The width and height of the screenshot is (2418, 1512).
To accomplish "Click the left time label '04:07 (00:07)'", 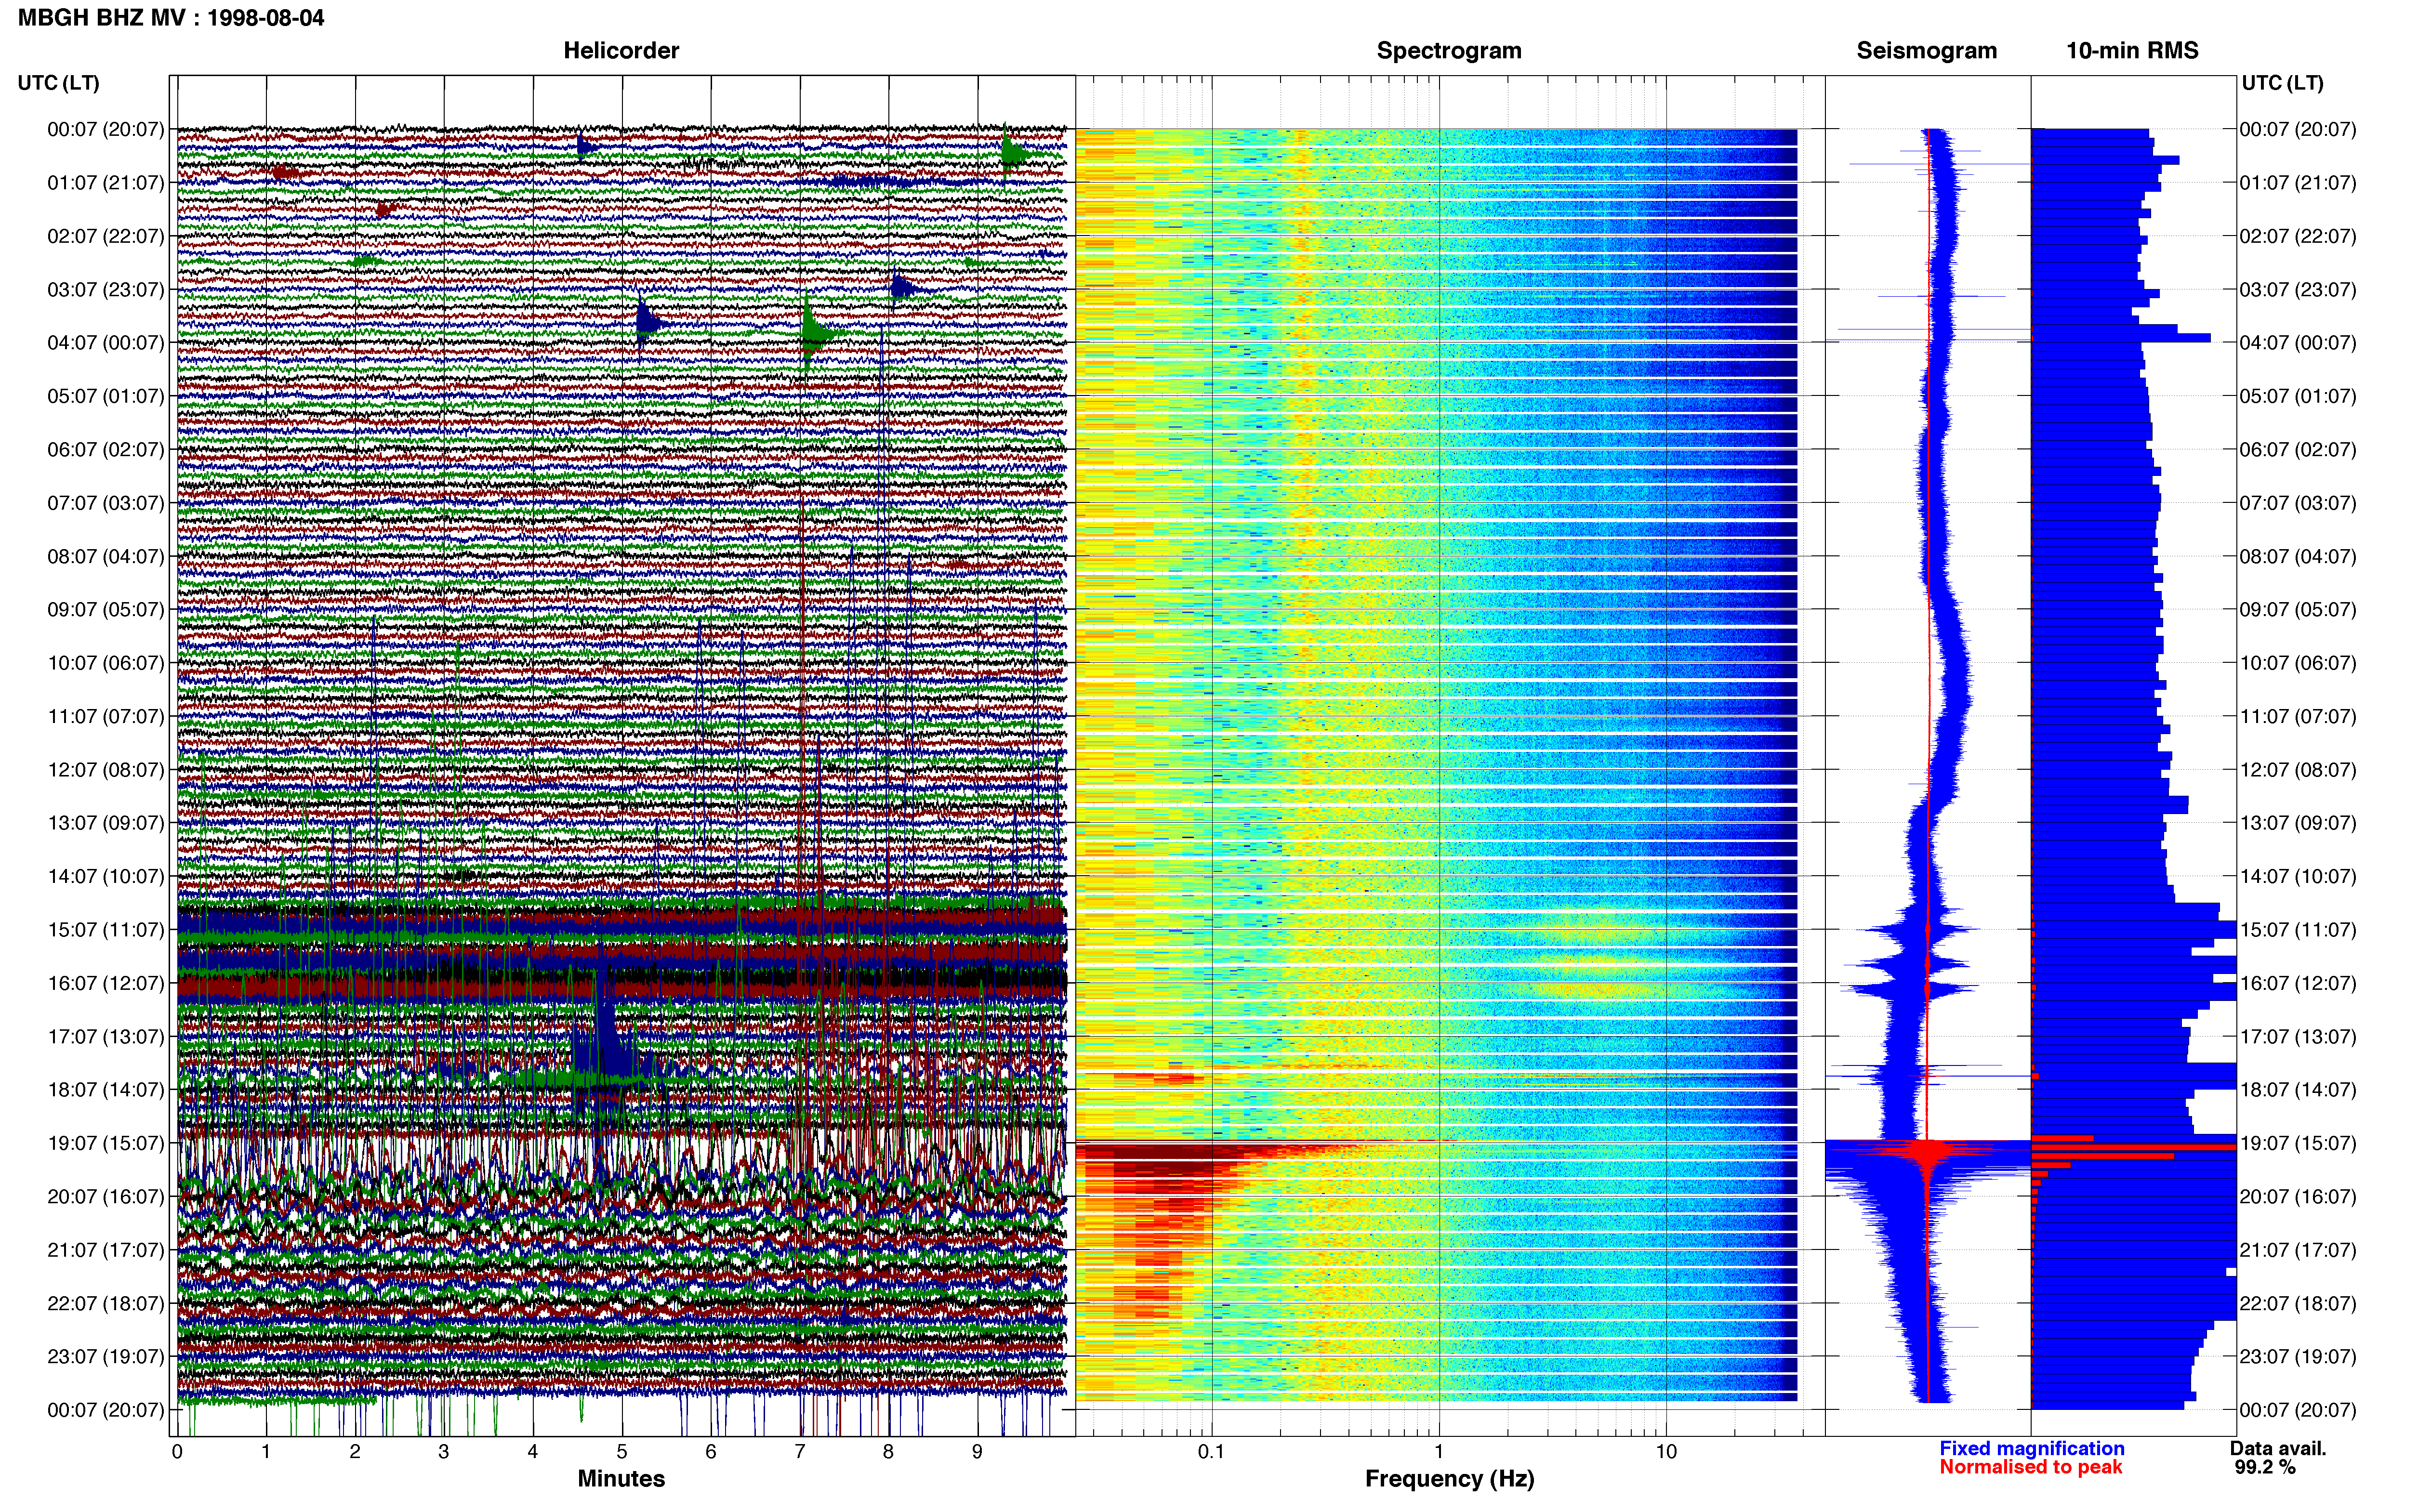I will [106, 343].
